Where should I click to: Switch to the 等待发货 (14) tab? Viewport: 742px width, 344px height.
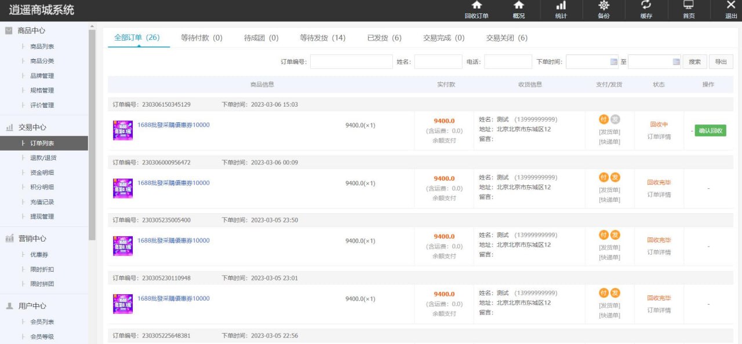322,38
